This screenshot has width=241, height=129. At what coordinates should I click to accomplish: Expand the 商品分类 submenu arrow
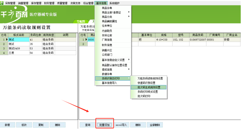(129, 16)
